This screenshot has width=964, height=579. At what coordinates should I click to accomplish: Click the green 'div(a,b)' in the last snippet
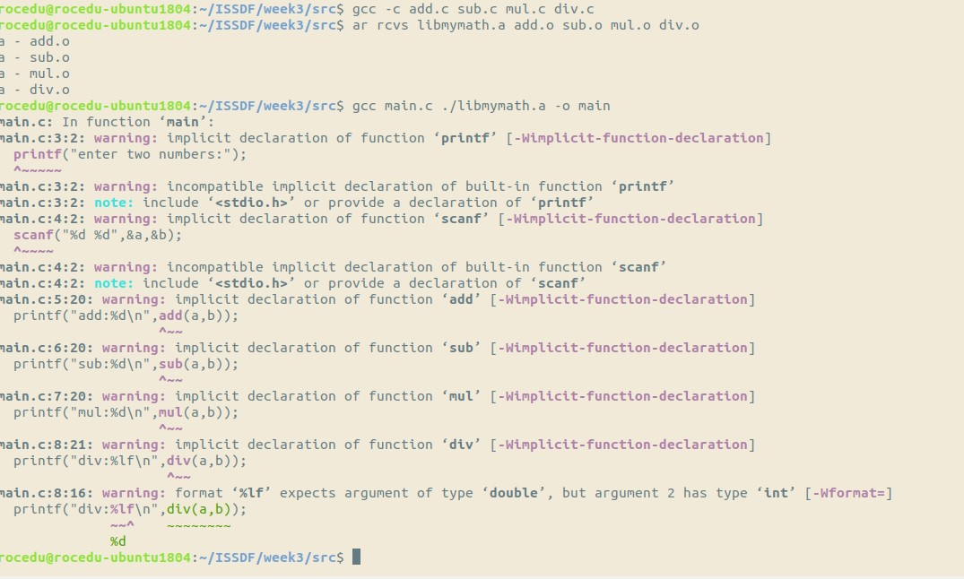(x=198, y=509)
